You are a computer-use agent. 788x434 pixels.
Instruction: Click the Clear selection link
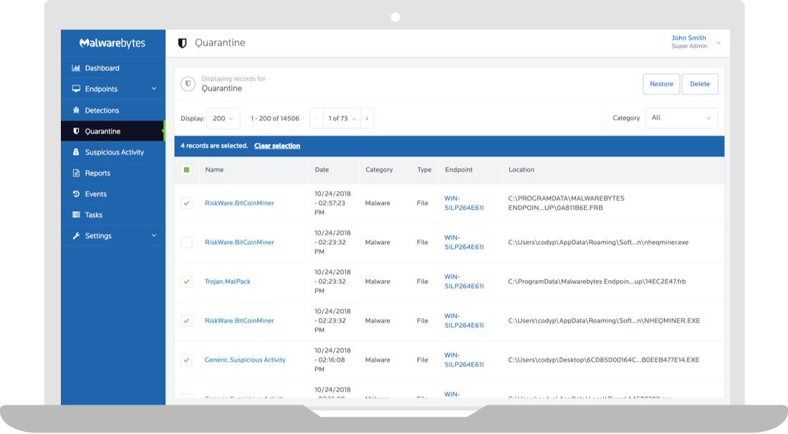click(x=277, y=145)
